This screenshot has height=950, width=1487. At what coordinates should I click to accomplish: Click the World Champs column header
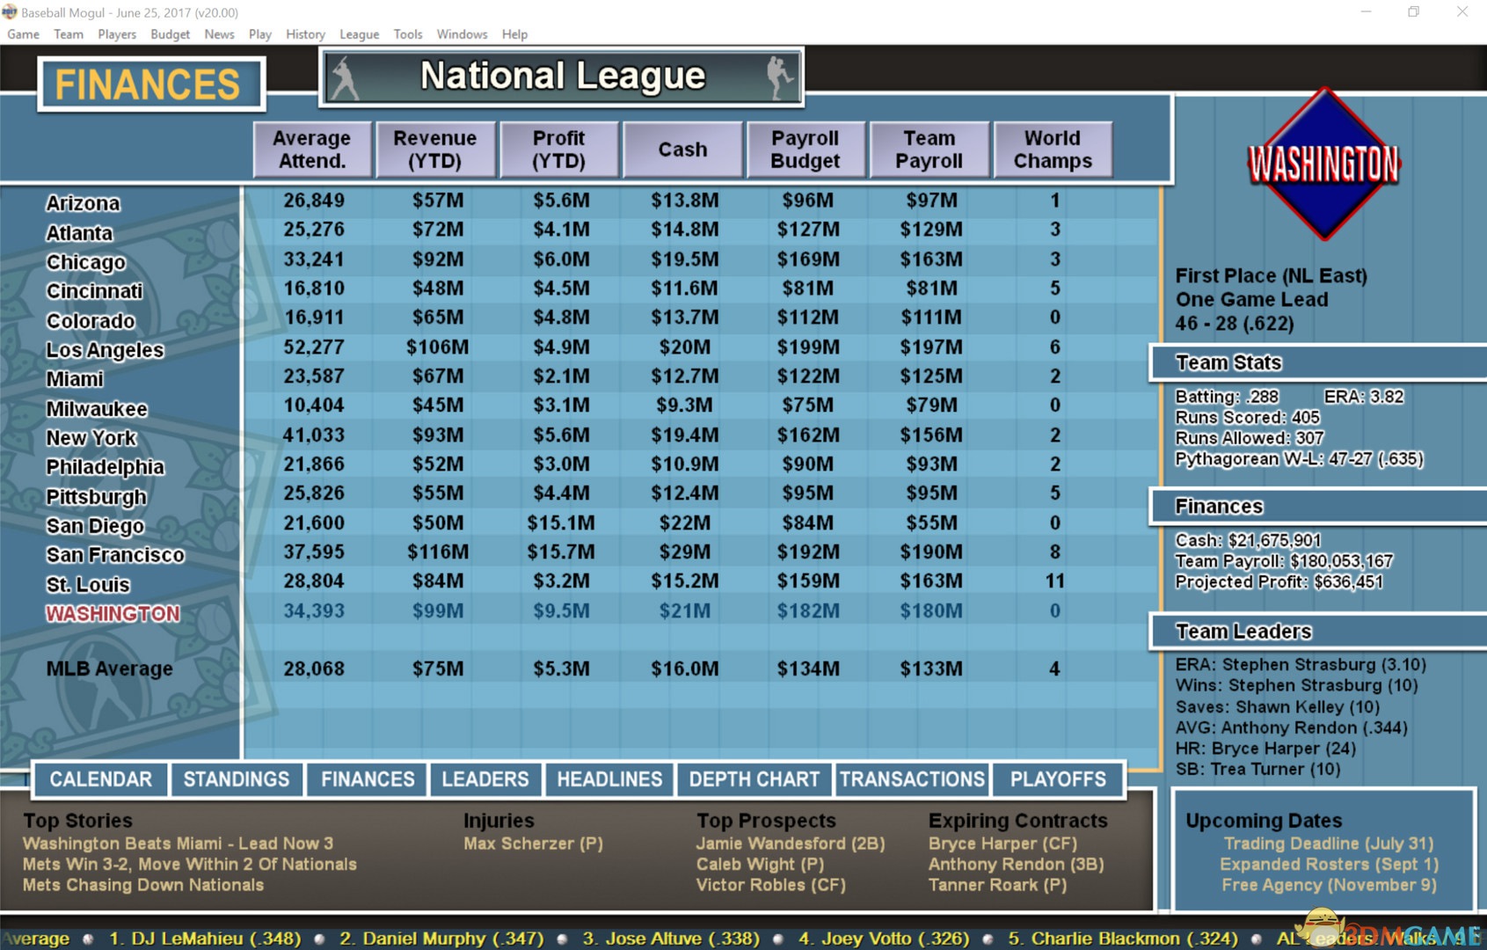1053,150
